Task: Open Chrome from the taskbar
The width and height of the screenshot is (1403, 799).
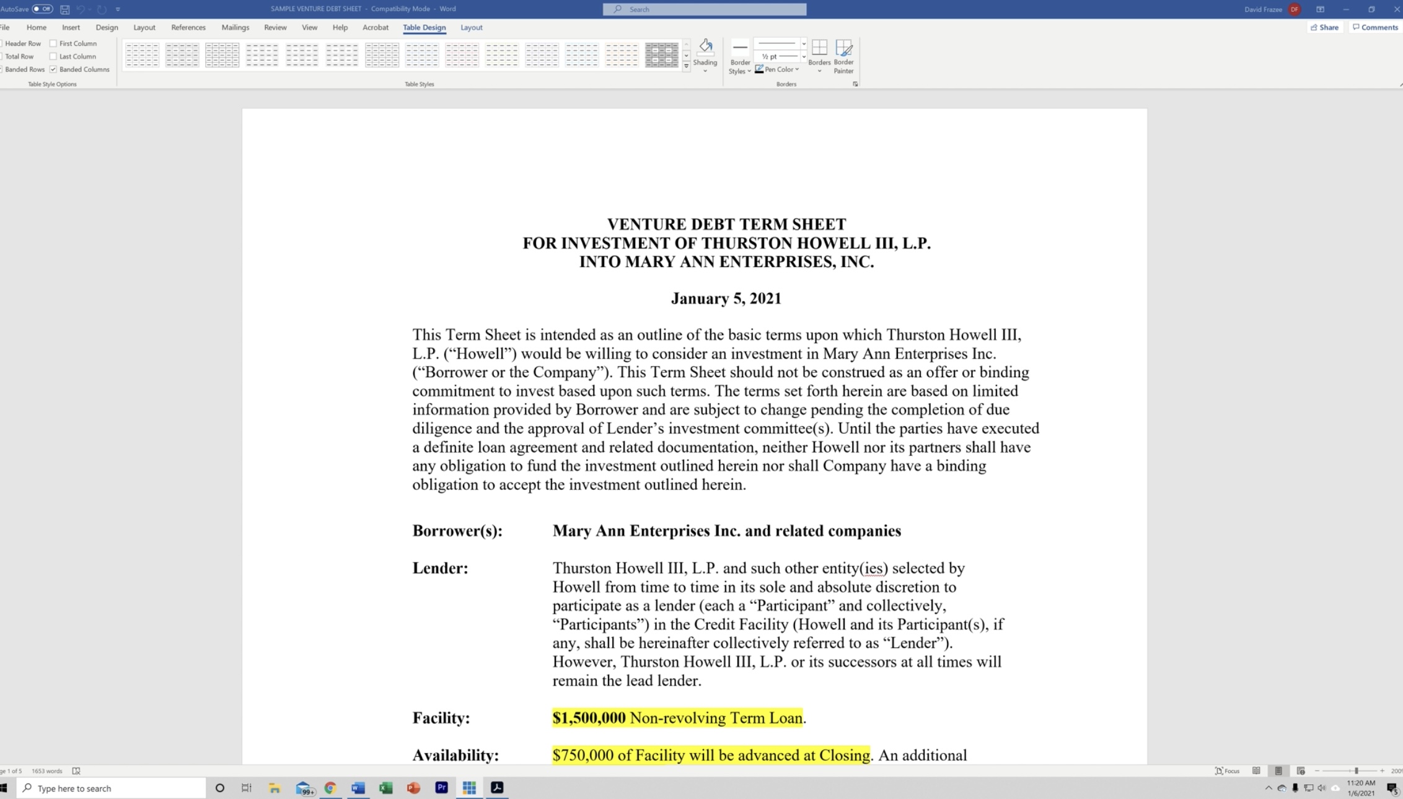Action: 330,788
